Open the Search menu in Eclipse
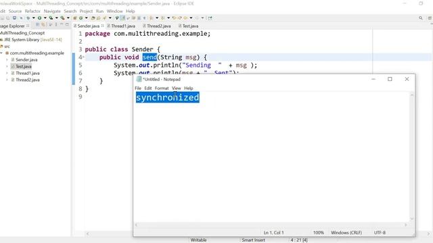The width and height of the screenshot is (433, 243). (x=70, y=11)
